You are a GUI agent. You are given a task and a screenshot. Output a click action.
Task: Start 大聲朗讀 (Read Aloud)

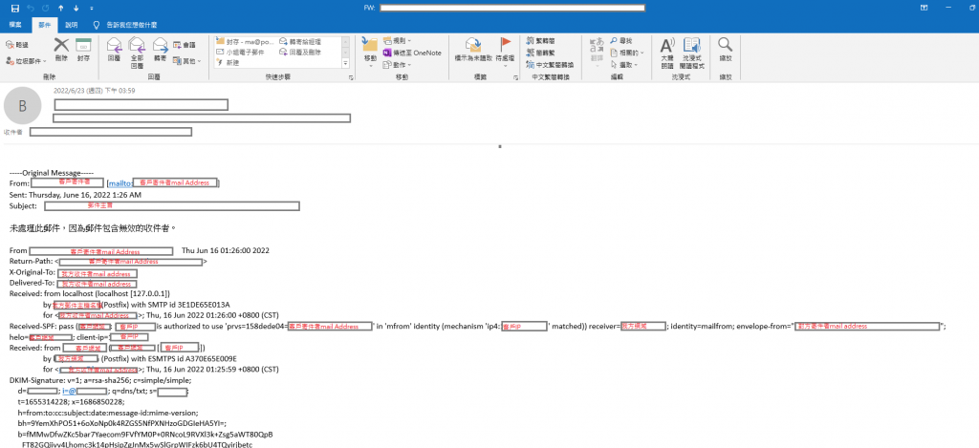[x=667, y=53]
